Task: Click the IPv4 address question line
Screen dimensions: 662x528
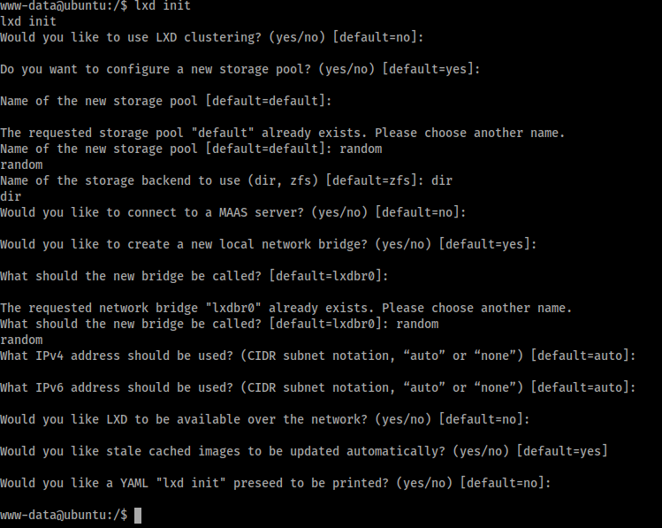Action: click(318, 356)
